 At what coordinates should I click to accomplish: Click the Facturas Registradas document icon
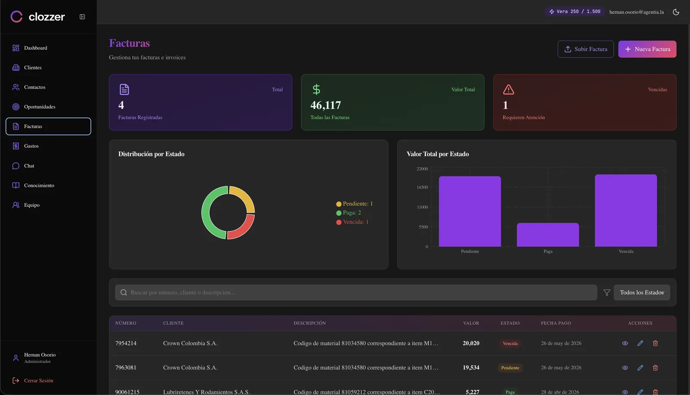tap(124, 90)
